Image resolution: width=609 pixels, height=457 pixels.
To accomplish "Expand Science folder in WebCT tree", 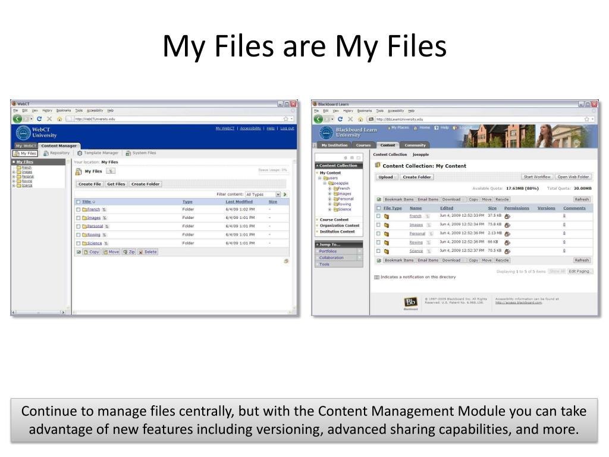I will point(14,186).
